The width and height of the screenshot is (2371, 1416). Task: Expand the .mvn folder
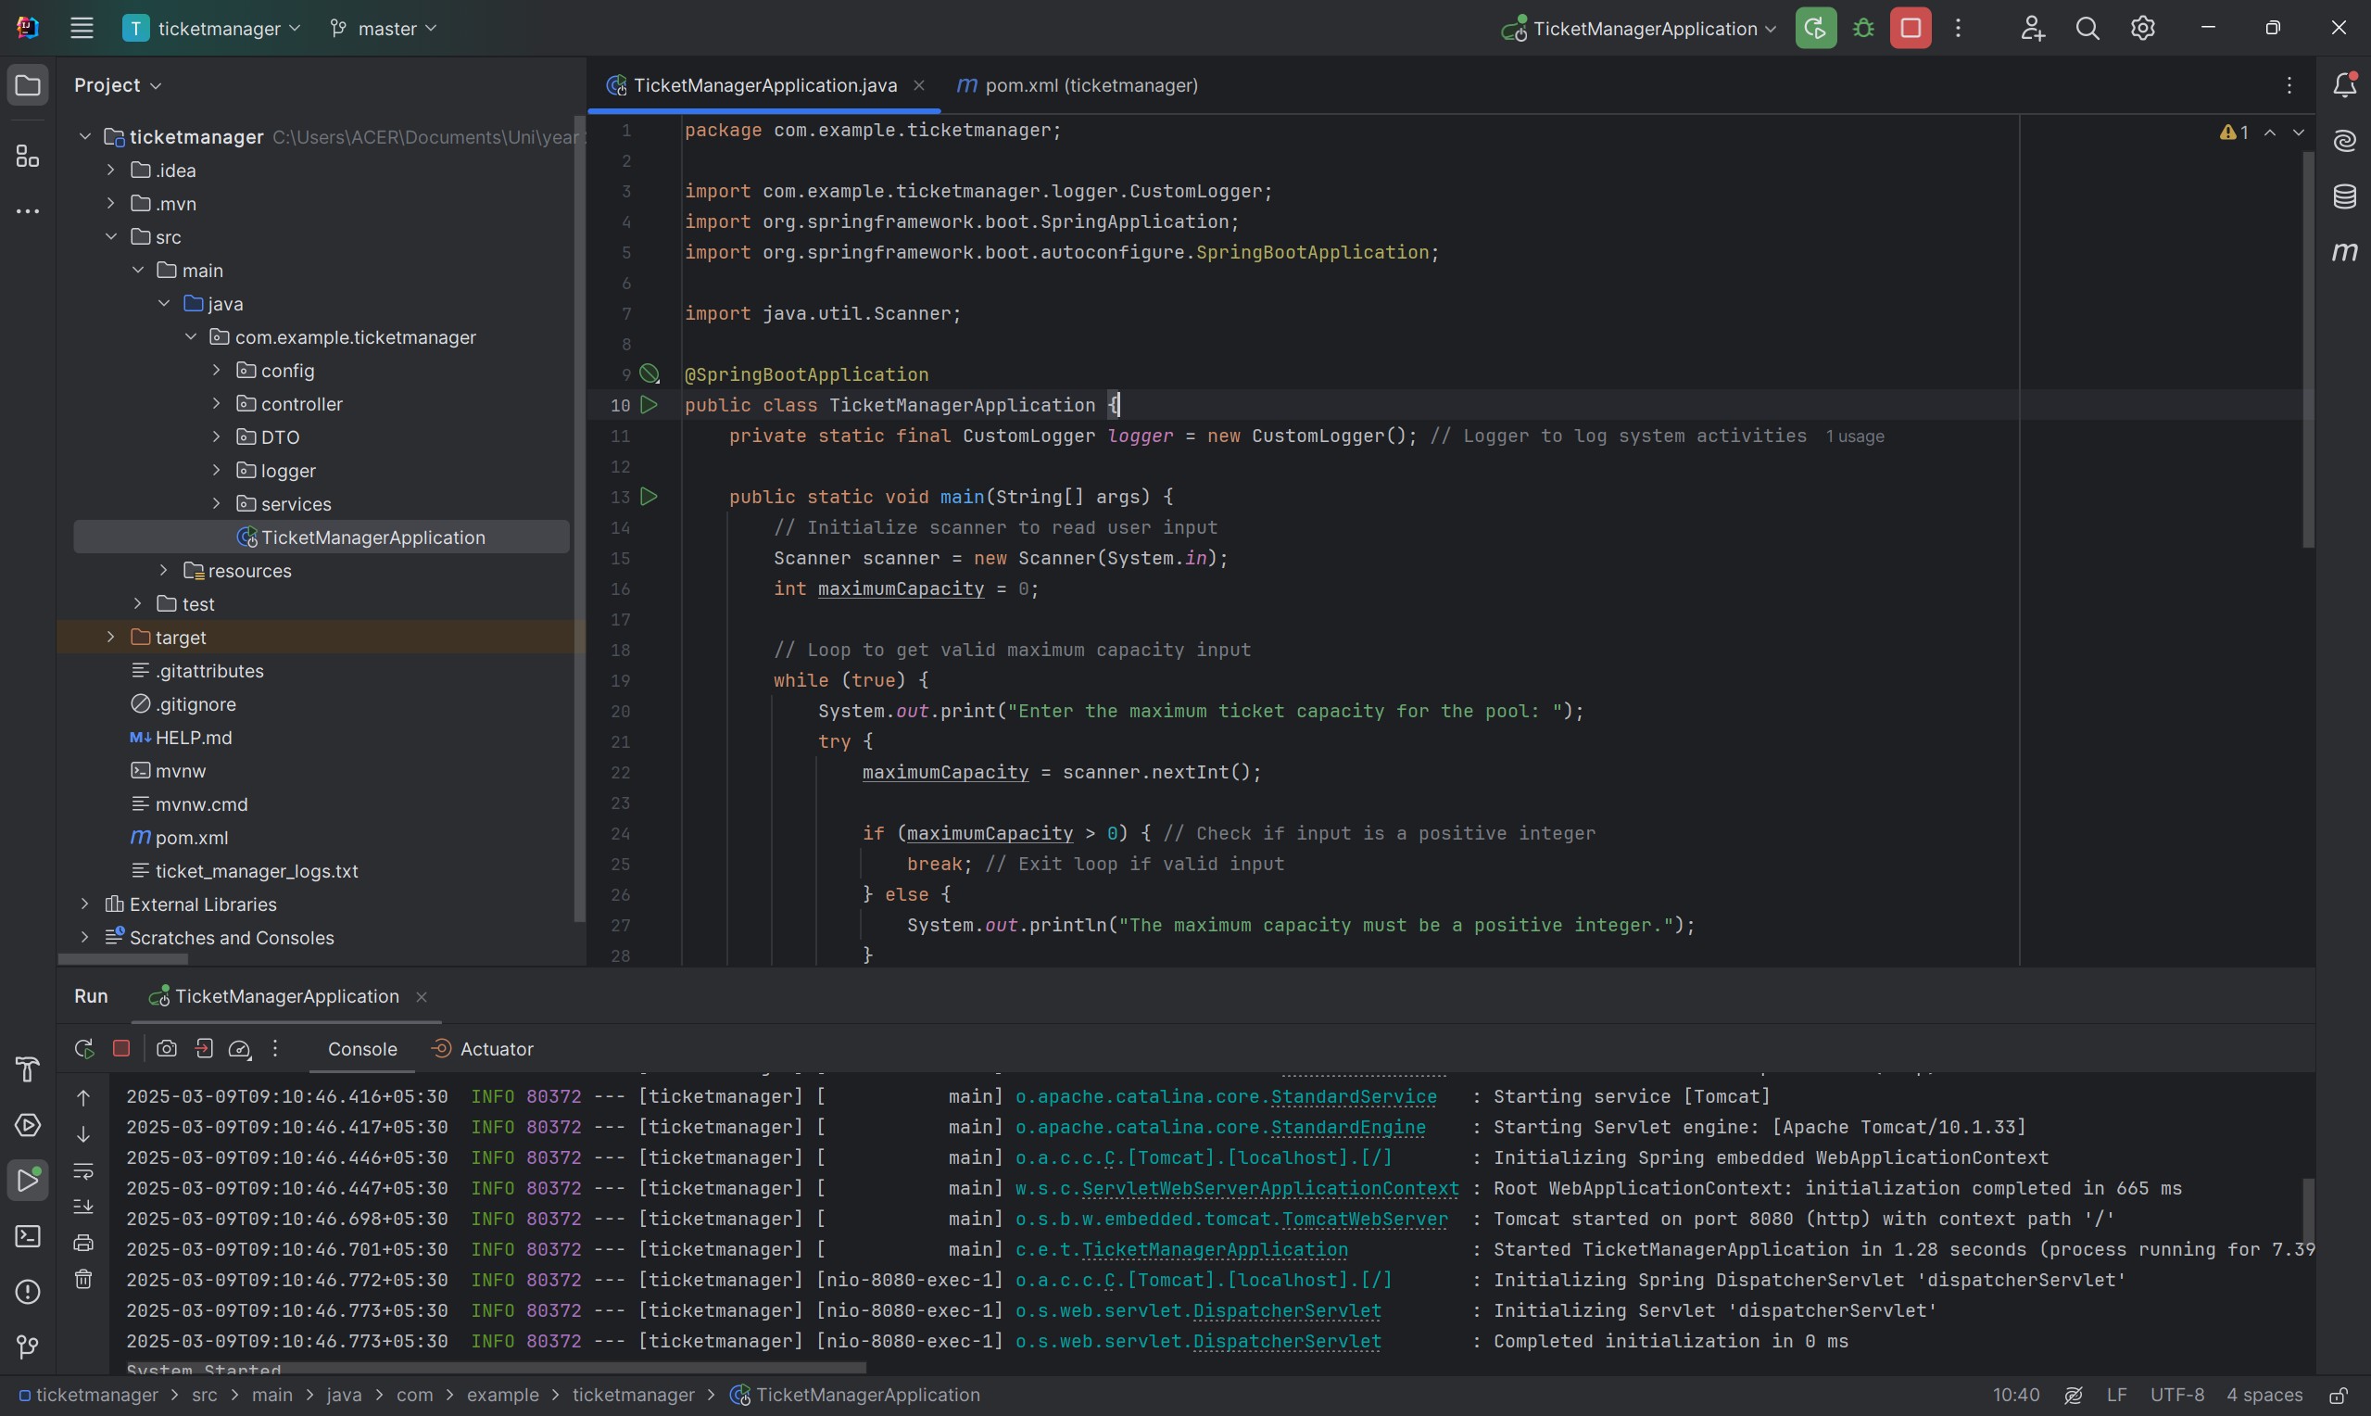click(x=110, y=203)
